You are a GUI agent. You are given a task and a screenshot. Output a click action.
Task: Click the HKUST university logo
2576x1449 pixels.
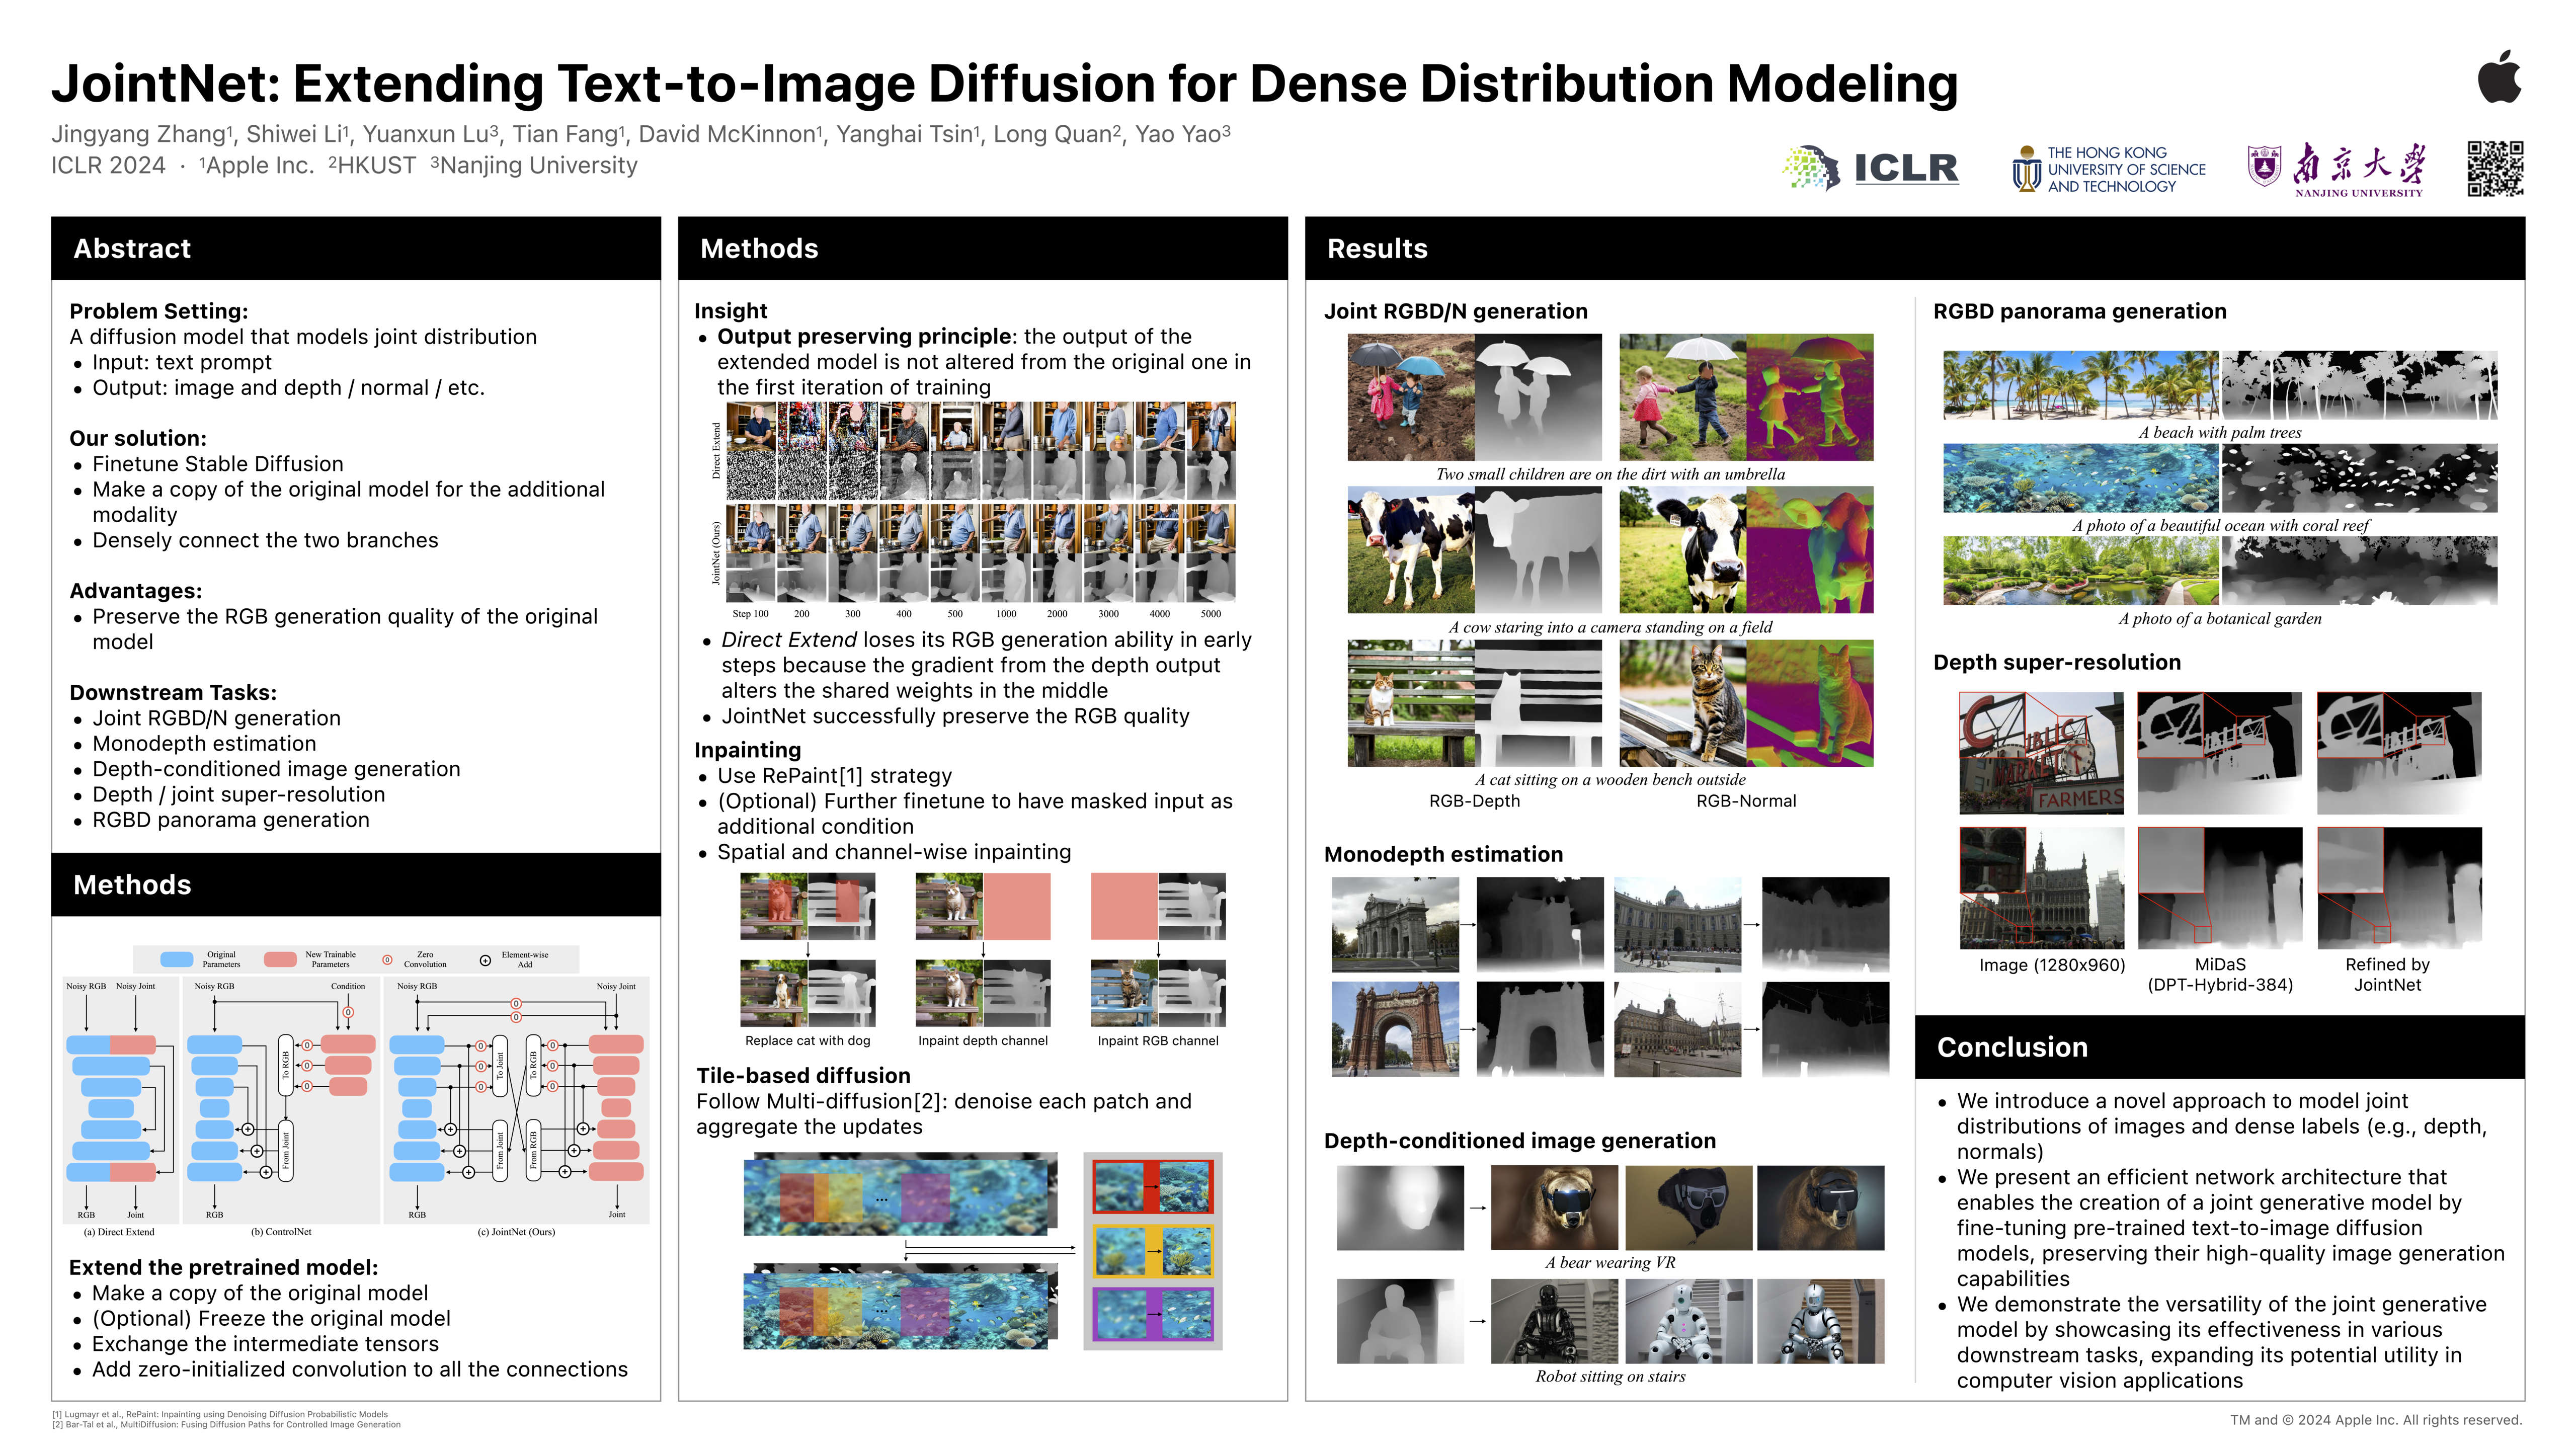2108,169
